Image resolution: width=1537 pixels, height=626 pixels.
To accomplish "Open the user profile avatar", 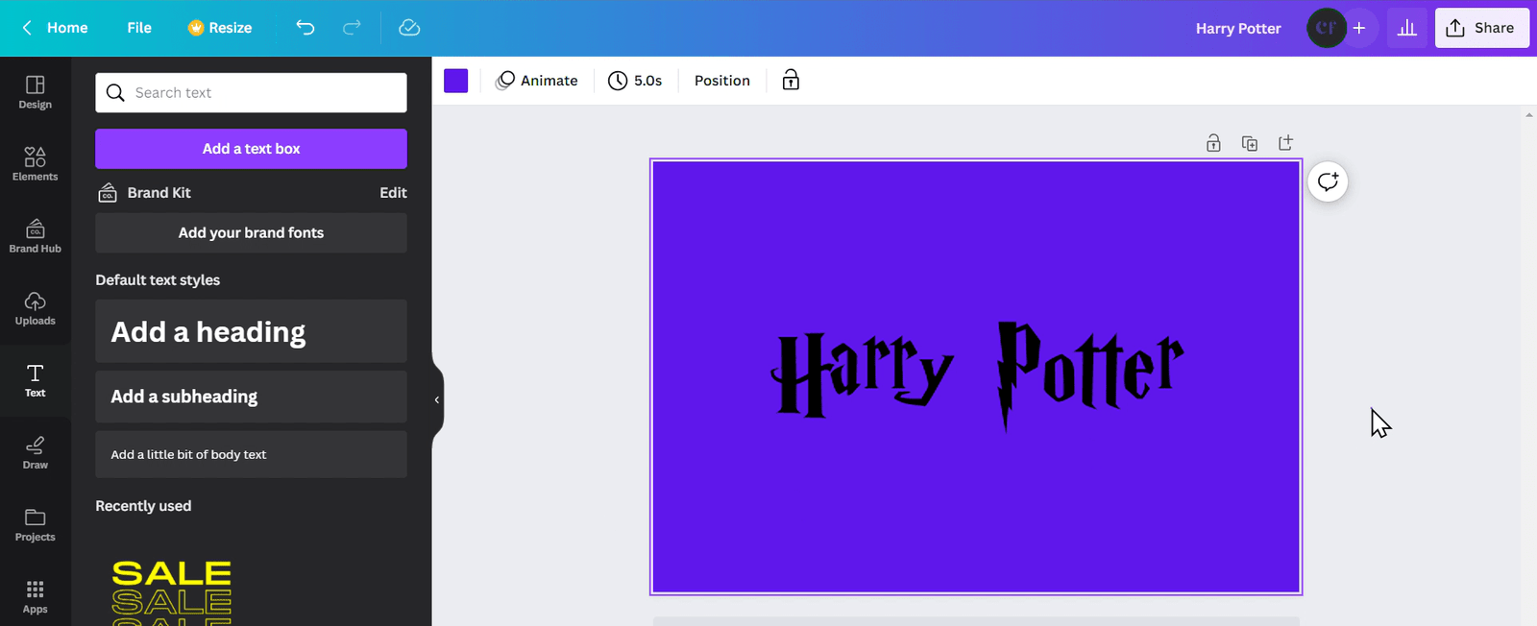I will pos(1326,28).
